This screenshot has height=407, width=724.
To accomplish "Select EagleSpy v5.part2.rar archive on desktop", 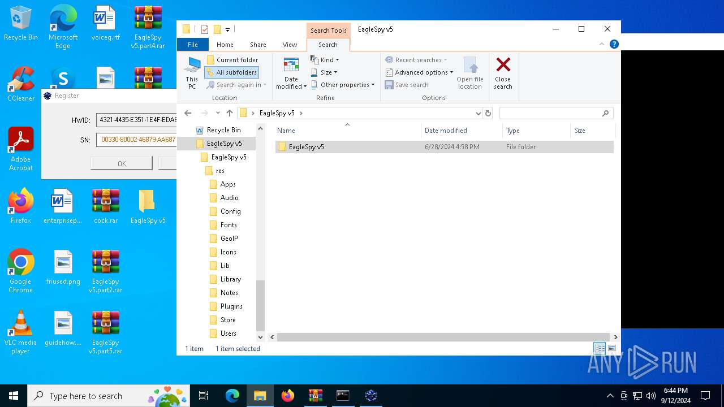I will tap(106, 271).
